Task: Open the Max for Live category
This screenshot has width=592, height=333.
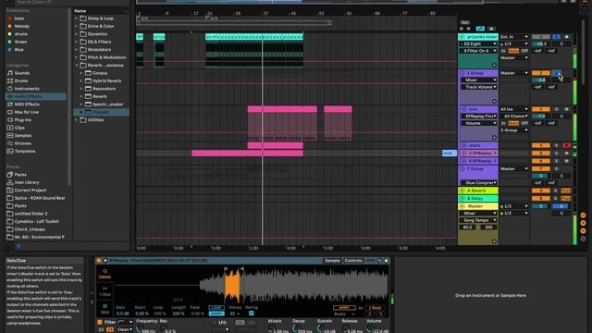Action: [27, 112]
